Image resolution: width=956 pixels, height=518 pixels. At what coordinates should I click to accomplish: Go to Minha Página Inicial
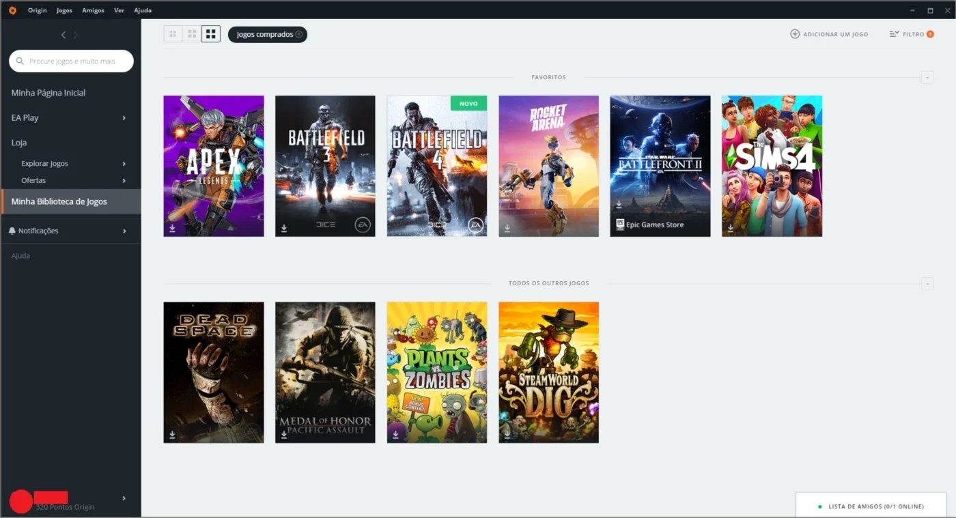pos(48,93)
